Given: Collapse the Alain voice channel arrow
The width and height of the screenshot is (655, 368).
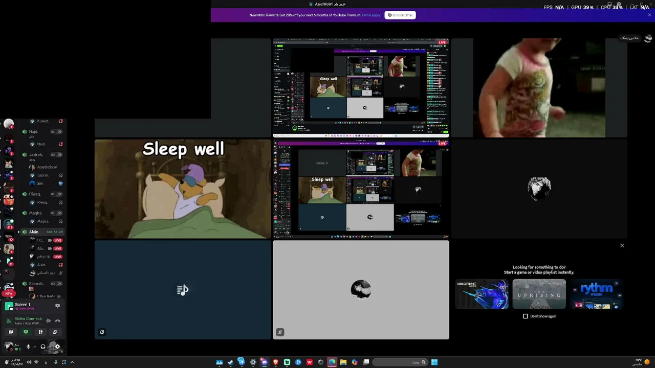Looking at the screenshot, I should click(x=19, y=232).
